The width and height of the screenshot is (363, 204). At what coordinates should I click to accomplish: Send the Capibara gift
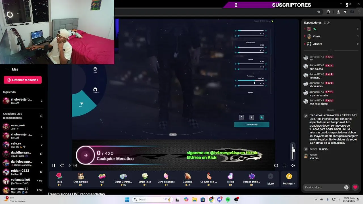(x=187, y=179)
